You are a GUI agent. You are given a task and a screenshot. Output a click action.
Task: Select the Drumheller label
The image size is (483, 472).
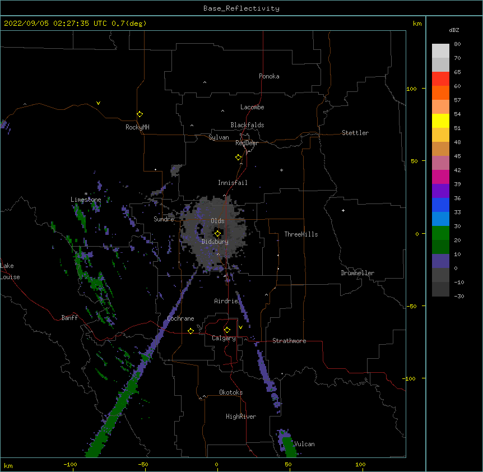(357, 273)
